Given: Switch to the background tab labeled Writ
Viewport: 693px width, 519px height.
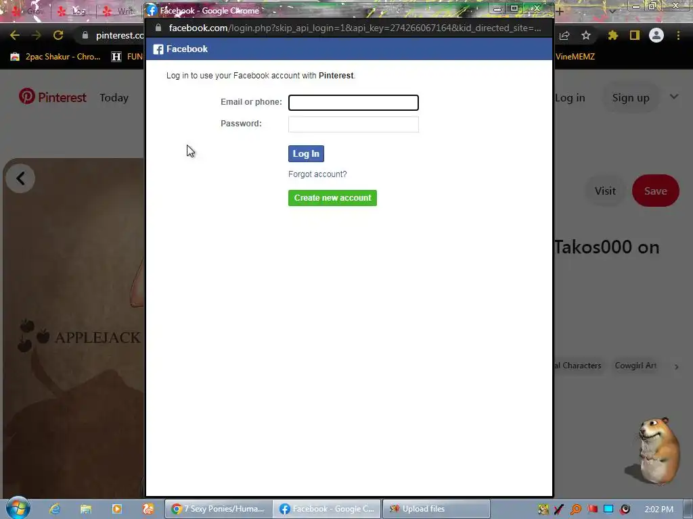Looking at the screenshot, I should click(118, 11).
